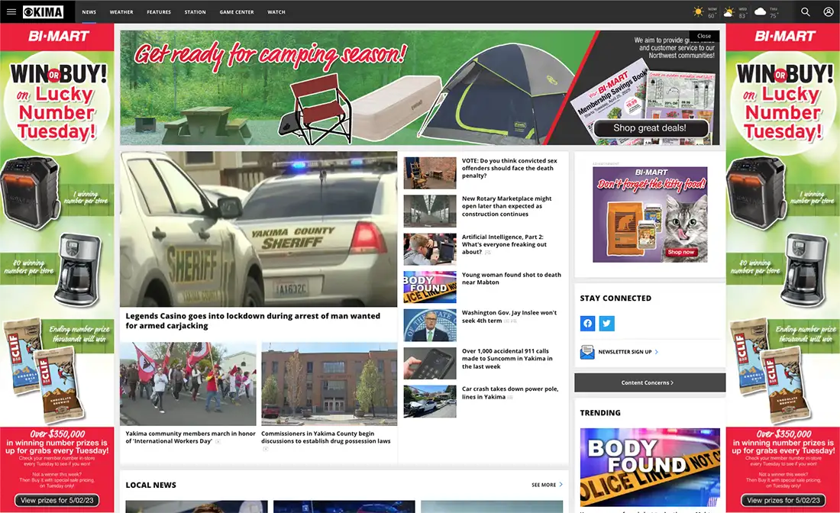Click Bi-Mart kitty food ad image
This screenshot has height=513, width=840.
tap(650, 215)
